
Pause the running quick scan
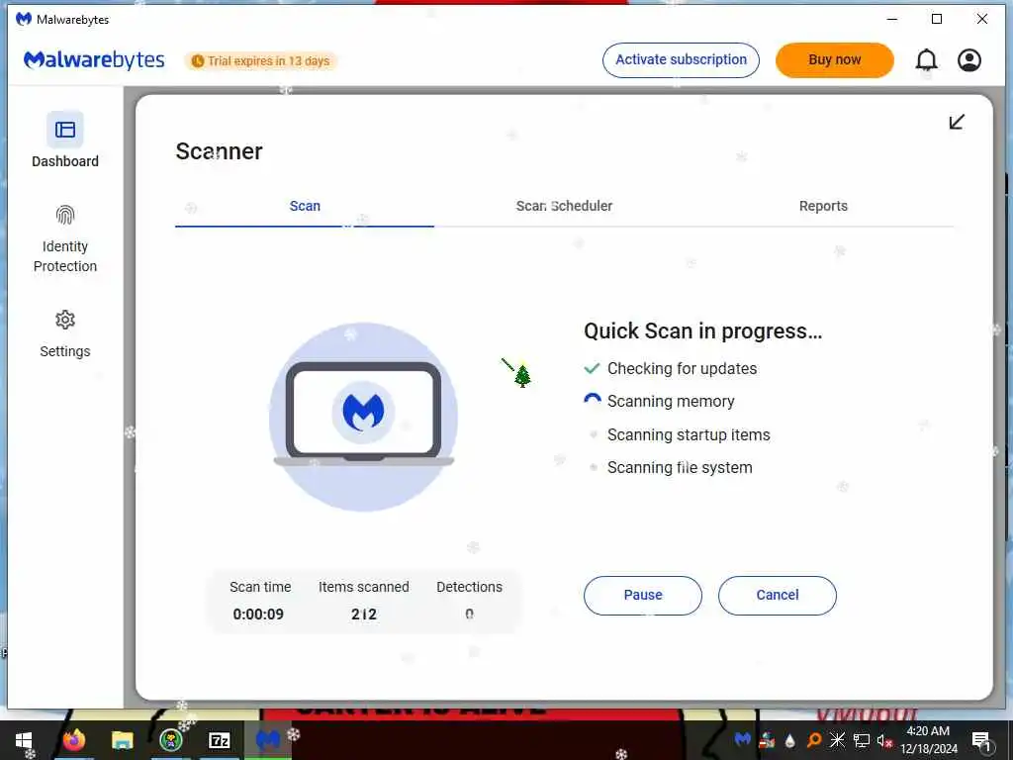643,595
